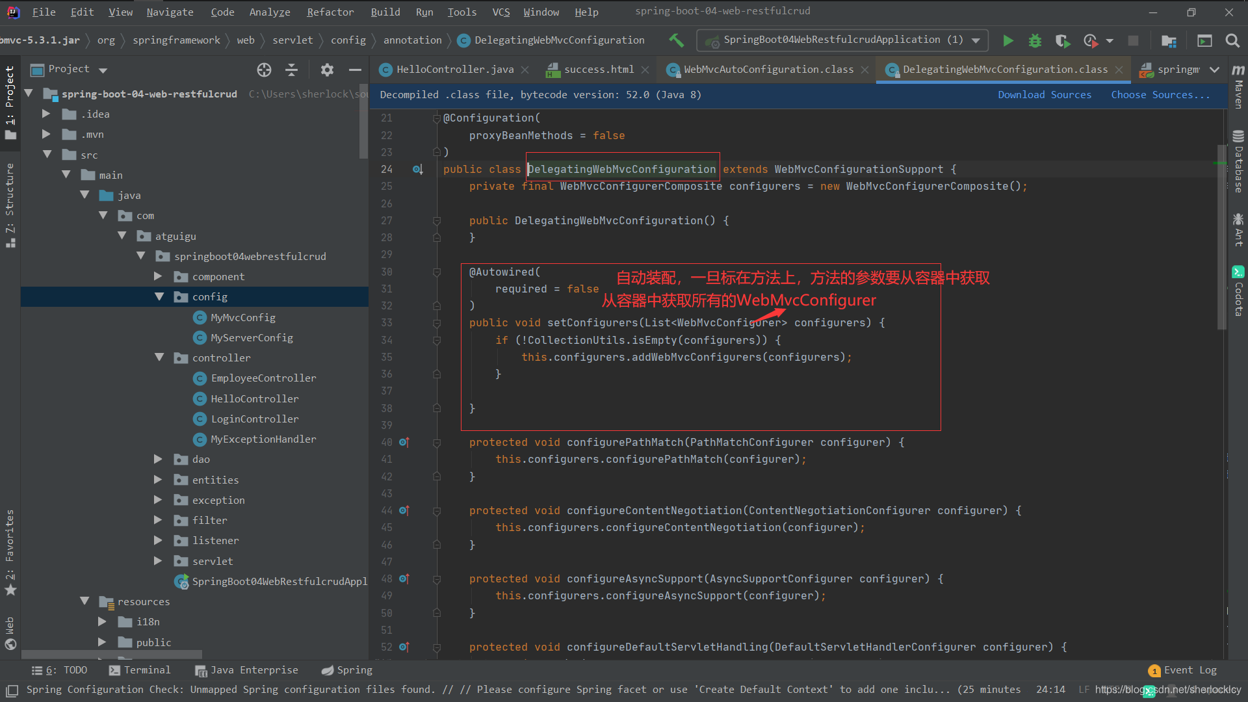This screenshot has width=1248, height=702.
Task: Open the Codota side panel
Action: point(1238,291)
